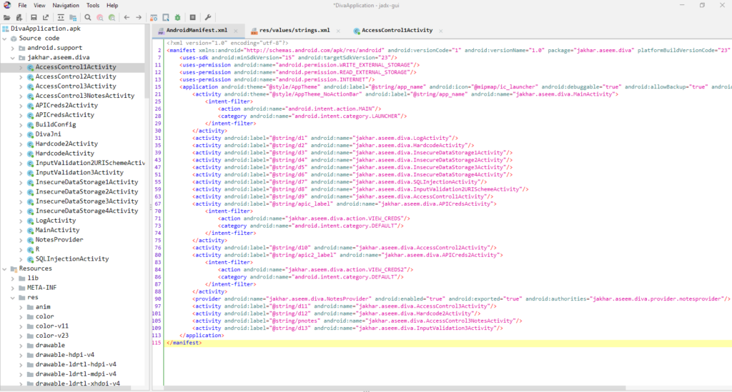Screen dimensions: 732x392
Task: Expand the SQLInjectionActivity node arrow
Action: (21, 259)
